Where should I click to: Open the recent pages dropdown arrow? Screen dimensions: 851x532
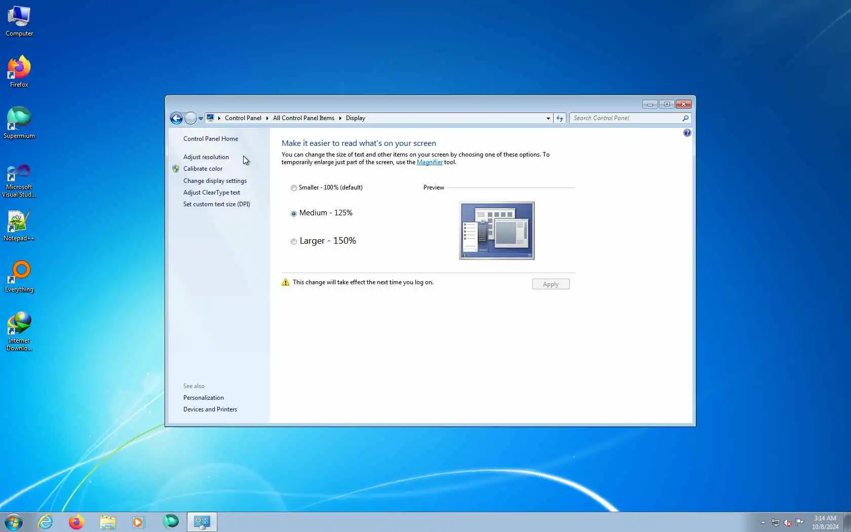(201, 119)
